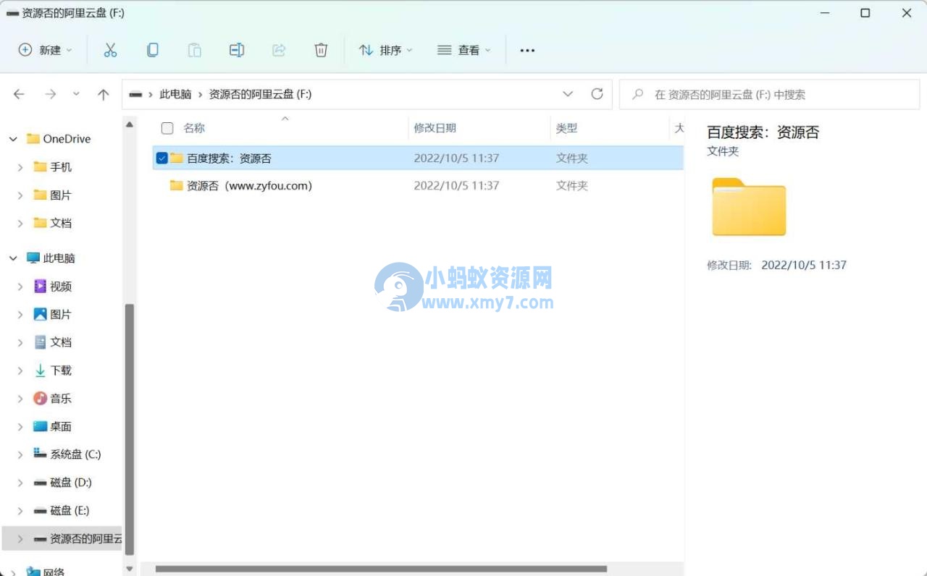
Task: Maximize the File Explorer window
Action: [865, 13]
